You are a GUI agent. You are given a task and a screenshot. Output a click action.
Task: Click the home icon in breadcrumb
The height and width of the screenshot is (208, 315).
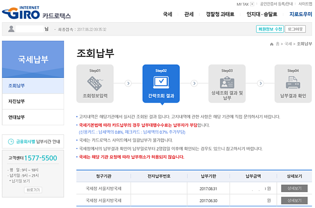[x=271, y=44]
